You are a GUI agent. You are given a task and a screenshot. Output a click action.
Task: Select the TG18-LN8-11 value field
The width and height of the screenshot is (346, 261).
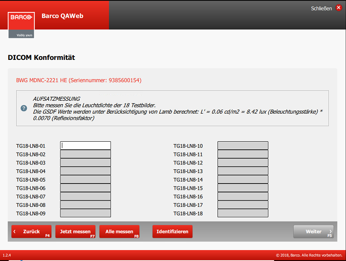pyautogui.click(x=243, y=154)
